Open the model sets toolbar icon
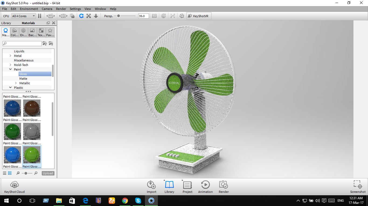The image size is (368, 206). point(51,16)
